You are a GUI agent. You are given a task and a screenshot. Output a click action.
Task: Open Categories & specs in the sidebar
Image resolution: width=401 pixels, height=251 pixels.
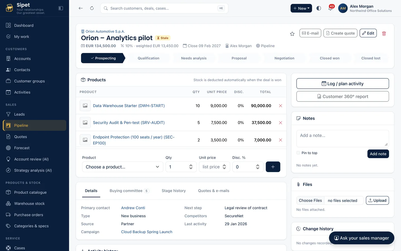point(35,226)
